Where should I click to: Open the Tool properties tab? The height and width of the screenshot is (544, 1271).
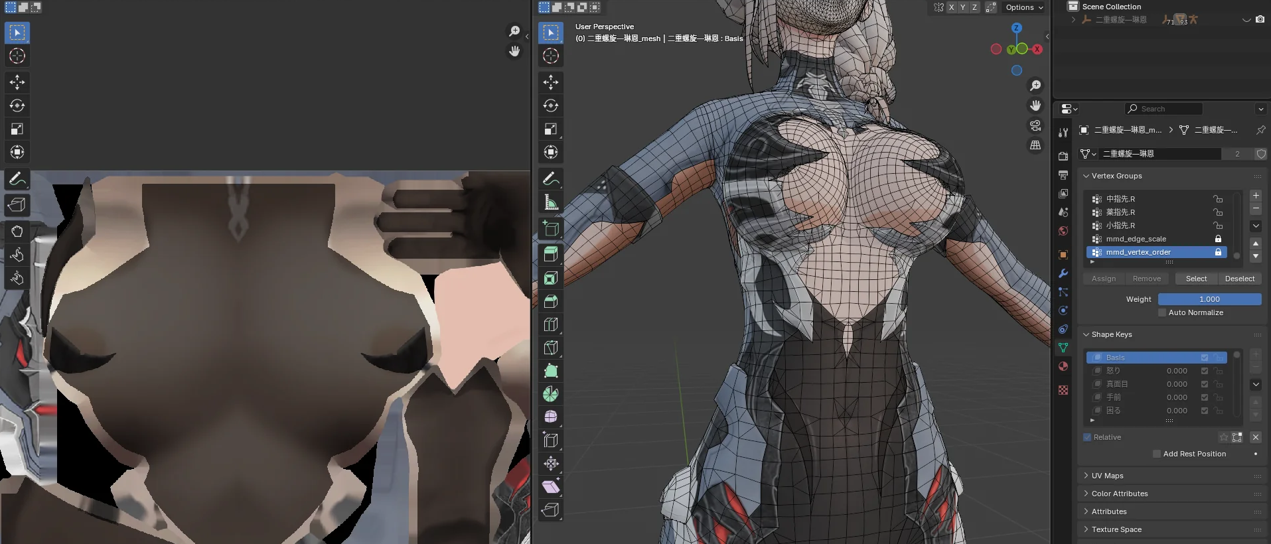click(x=1063, y=133)
